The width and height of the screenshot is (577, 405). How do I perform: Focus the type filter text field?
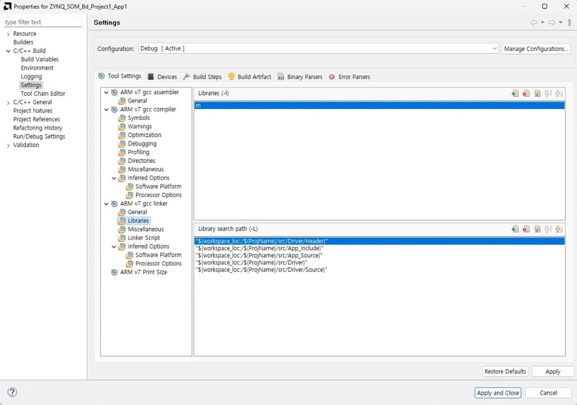[43, 22]
